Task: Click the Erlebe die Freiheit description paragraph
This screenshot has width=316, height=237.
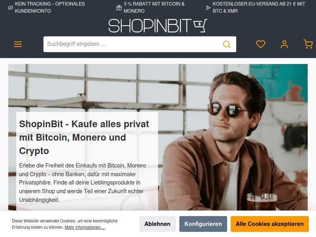Action: pyautogui.click(x=83, y=182)
